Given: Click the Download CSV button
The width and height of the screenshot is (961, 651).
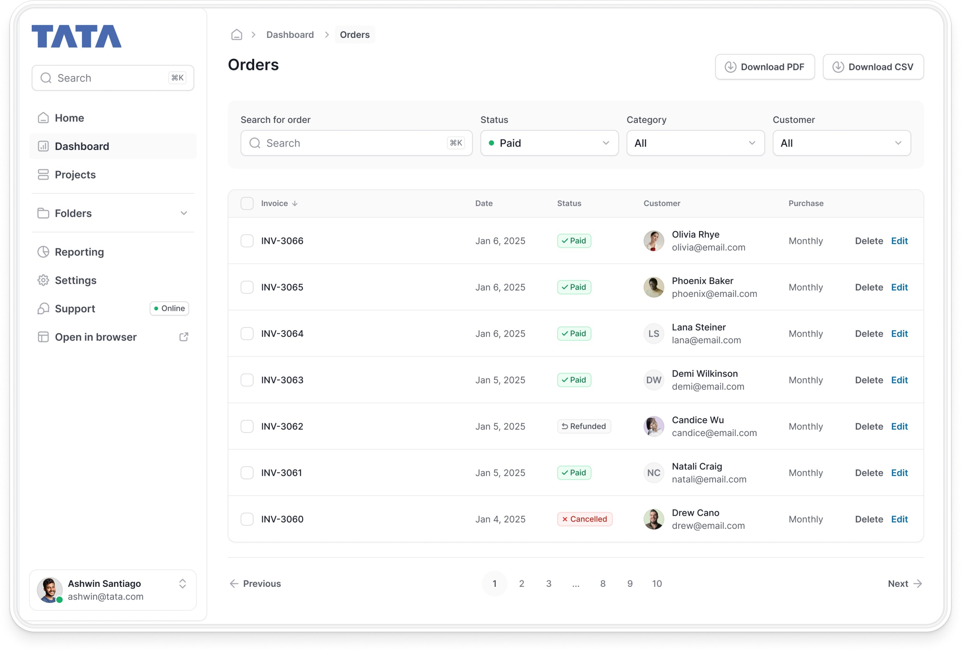Looking at the screenshot, I should (x=873, y=67).
